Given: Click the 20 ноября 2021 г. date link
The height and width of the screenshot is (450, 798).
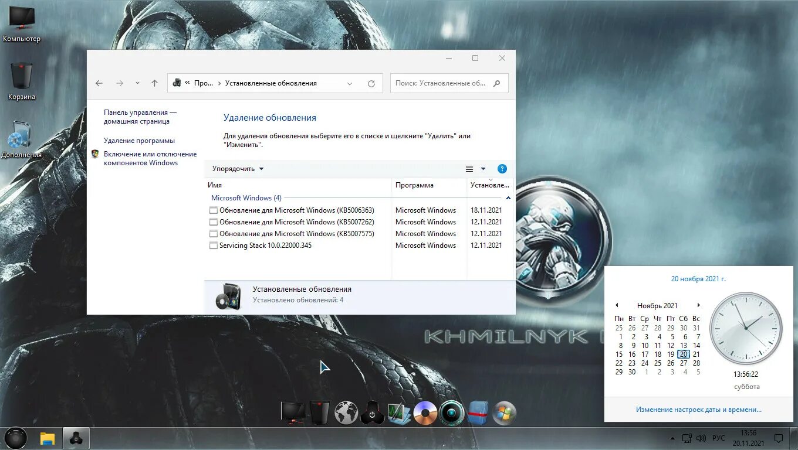Looking at the screenshot, I should point(698,279).
